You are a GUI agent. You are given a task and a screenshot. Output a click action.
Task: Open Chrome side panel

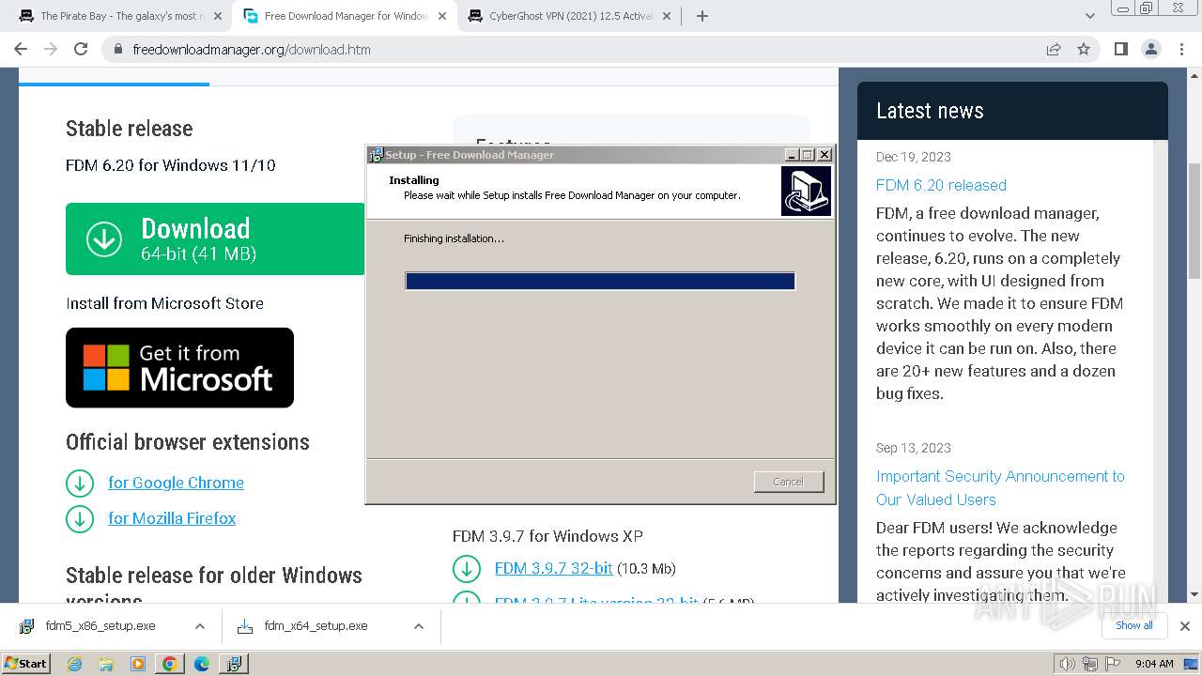(x=1120, y=49)
